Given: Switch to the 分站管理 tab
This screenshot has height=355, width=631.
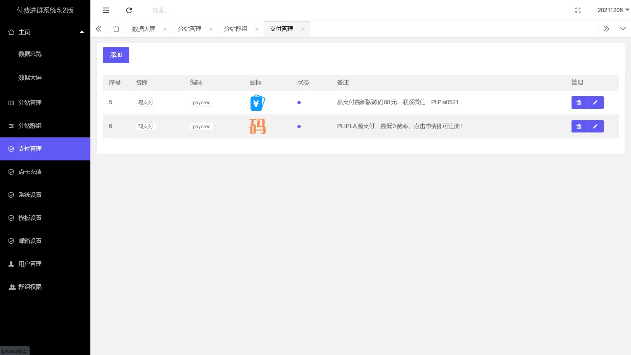Looking at the screenshot, I should tap(189, 29).
